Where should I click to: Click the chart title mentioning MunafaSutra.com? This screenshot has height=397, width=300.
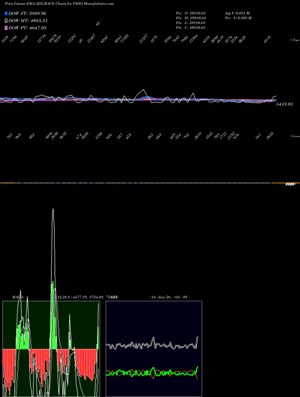coord(59,4)
